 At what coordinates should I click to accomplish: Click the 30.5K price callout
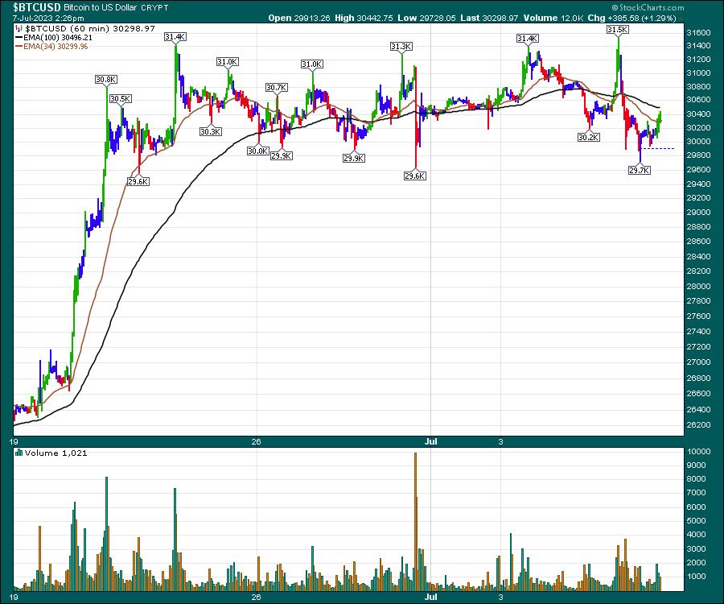click(120, 98)
